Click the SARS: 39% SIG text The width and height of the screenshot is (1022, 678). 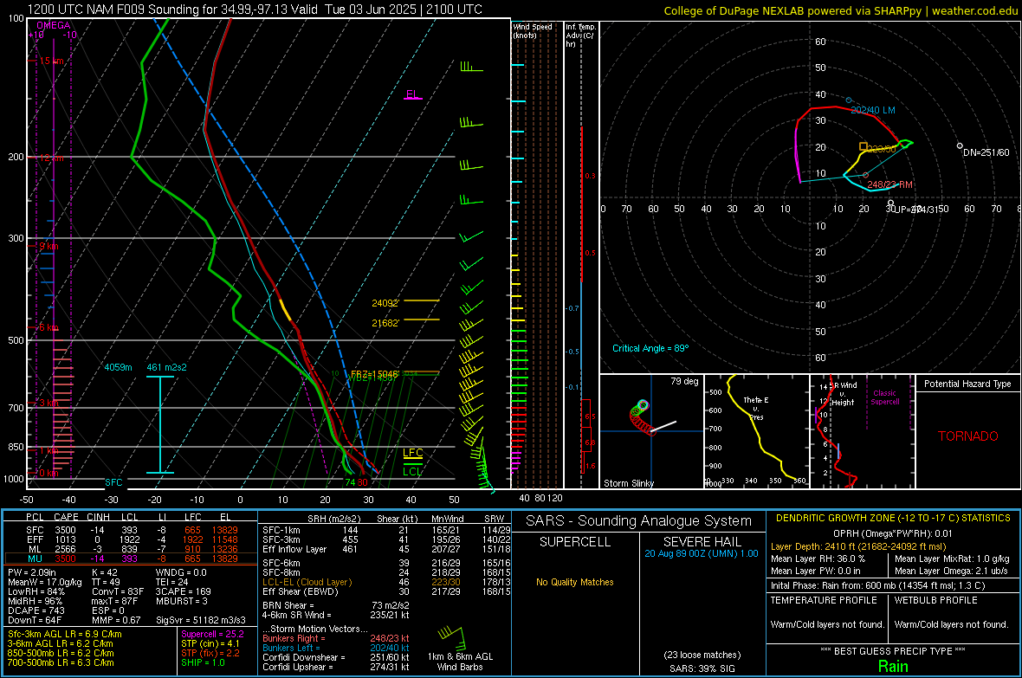point(702,668)
